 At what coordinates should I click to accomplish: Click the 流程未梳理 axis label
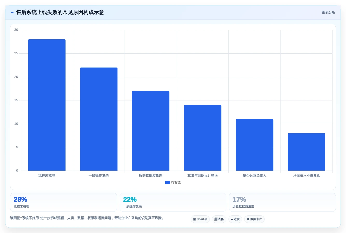47,176
